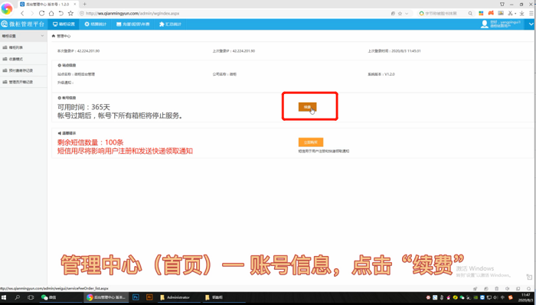Click the undo/restore closed tab icon

(60, 13)
